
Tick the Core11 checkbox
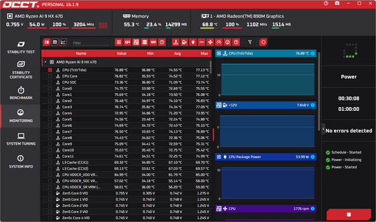50,156
